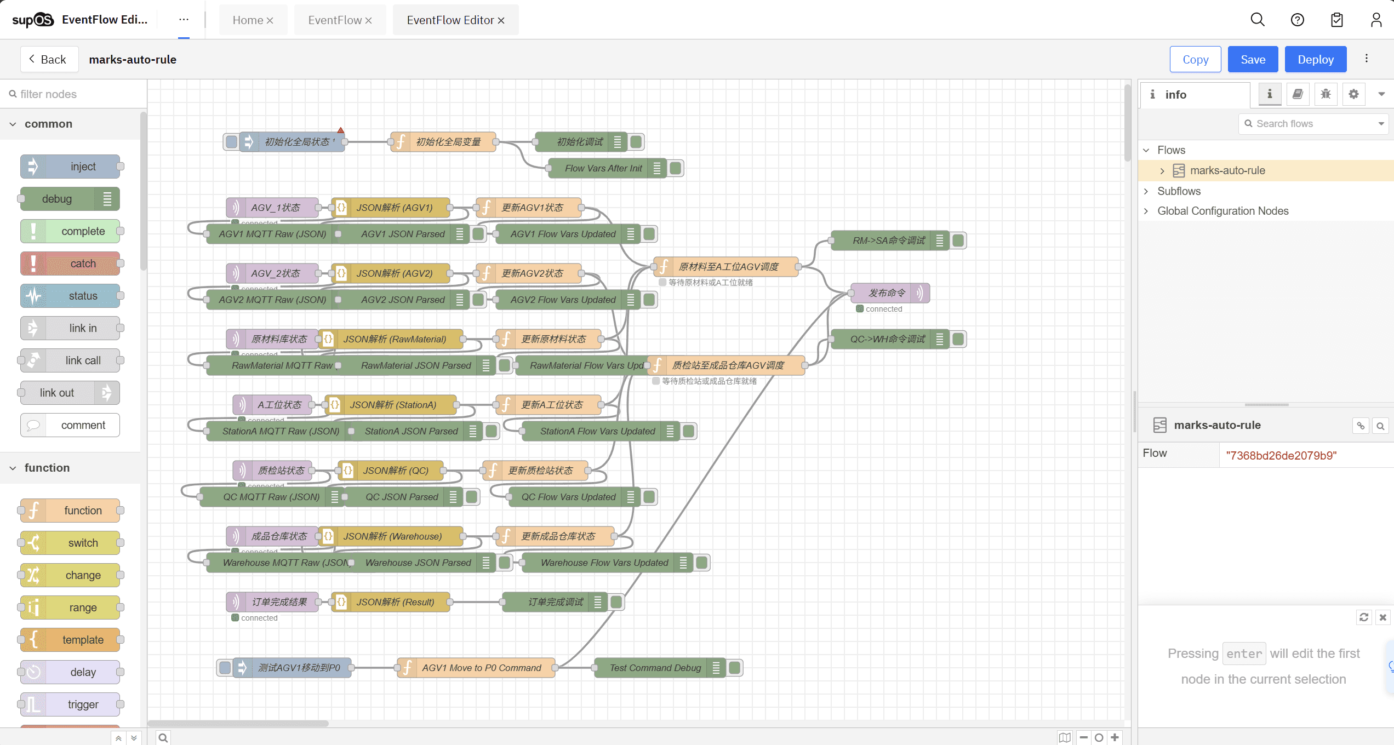
Task: Show the info sidebar tab icon
Action: [1270, 94]
